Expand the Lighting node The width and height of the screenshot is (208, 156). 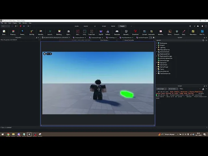pyautogui.click(x=157, y=47)
